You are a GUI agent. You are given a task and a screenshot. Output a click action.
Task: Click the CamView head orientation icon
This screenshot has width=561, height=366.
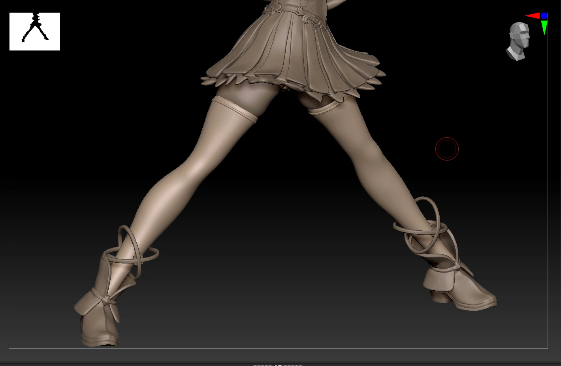(x=518, y=41)
